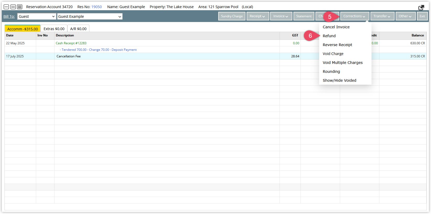Viewport: 431px width, 214px height.
Task: Switch to the Extras $0.00 tab
Action: 54,29
